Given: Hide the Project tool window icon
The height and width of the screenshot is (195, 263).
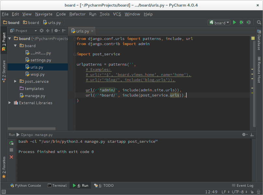Looking at the screenshot, I should click(x=64, y=31).
